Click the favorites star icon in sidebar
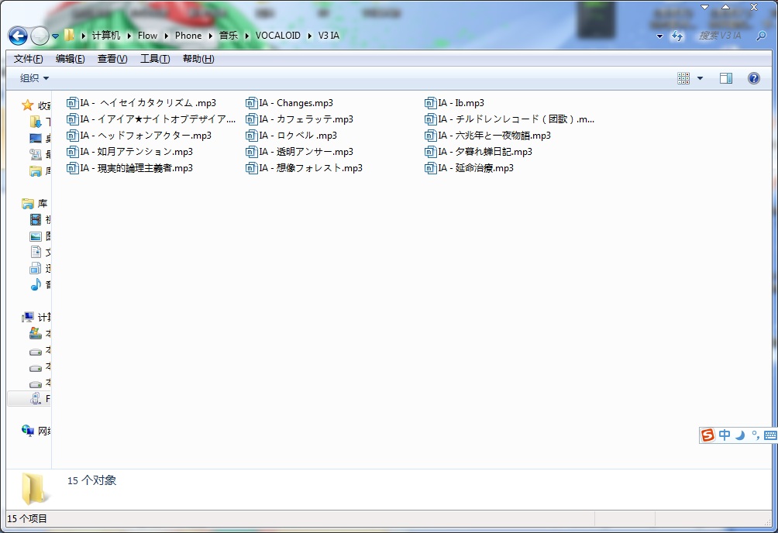778x533 pixels. click(27, 105)
